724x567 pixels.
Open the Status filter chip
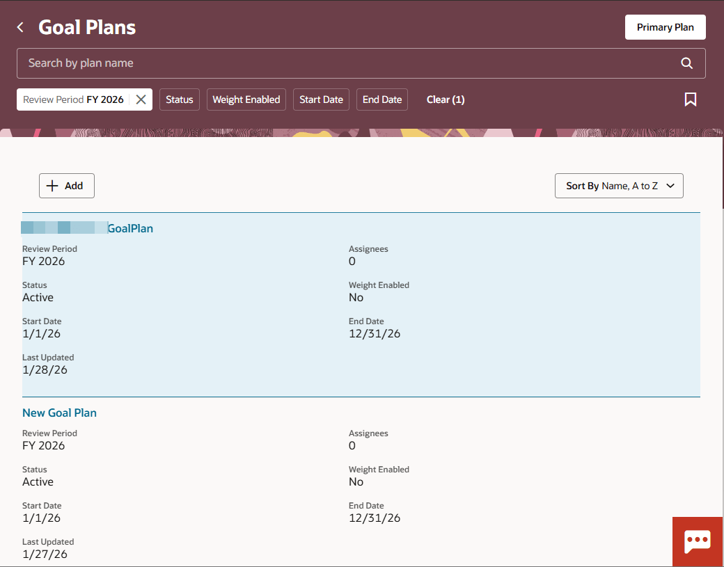coord(179,99)
